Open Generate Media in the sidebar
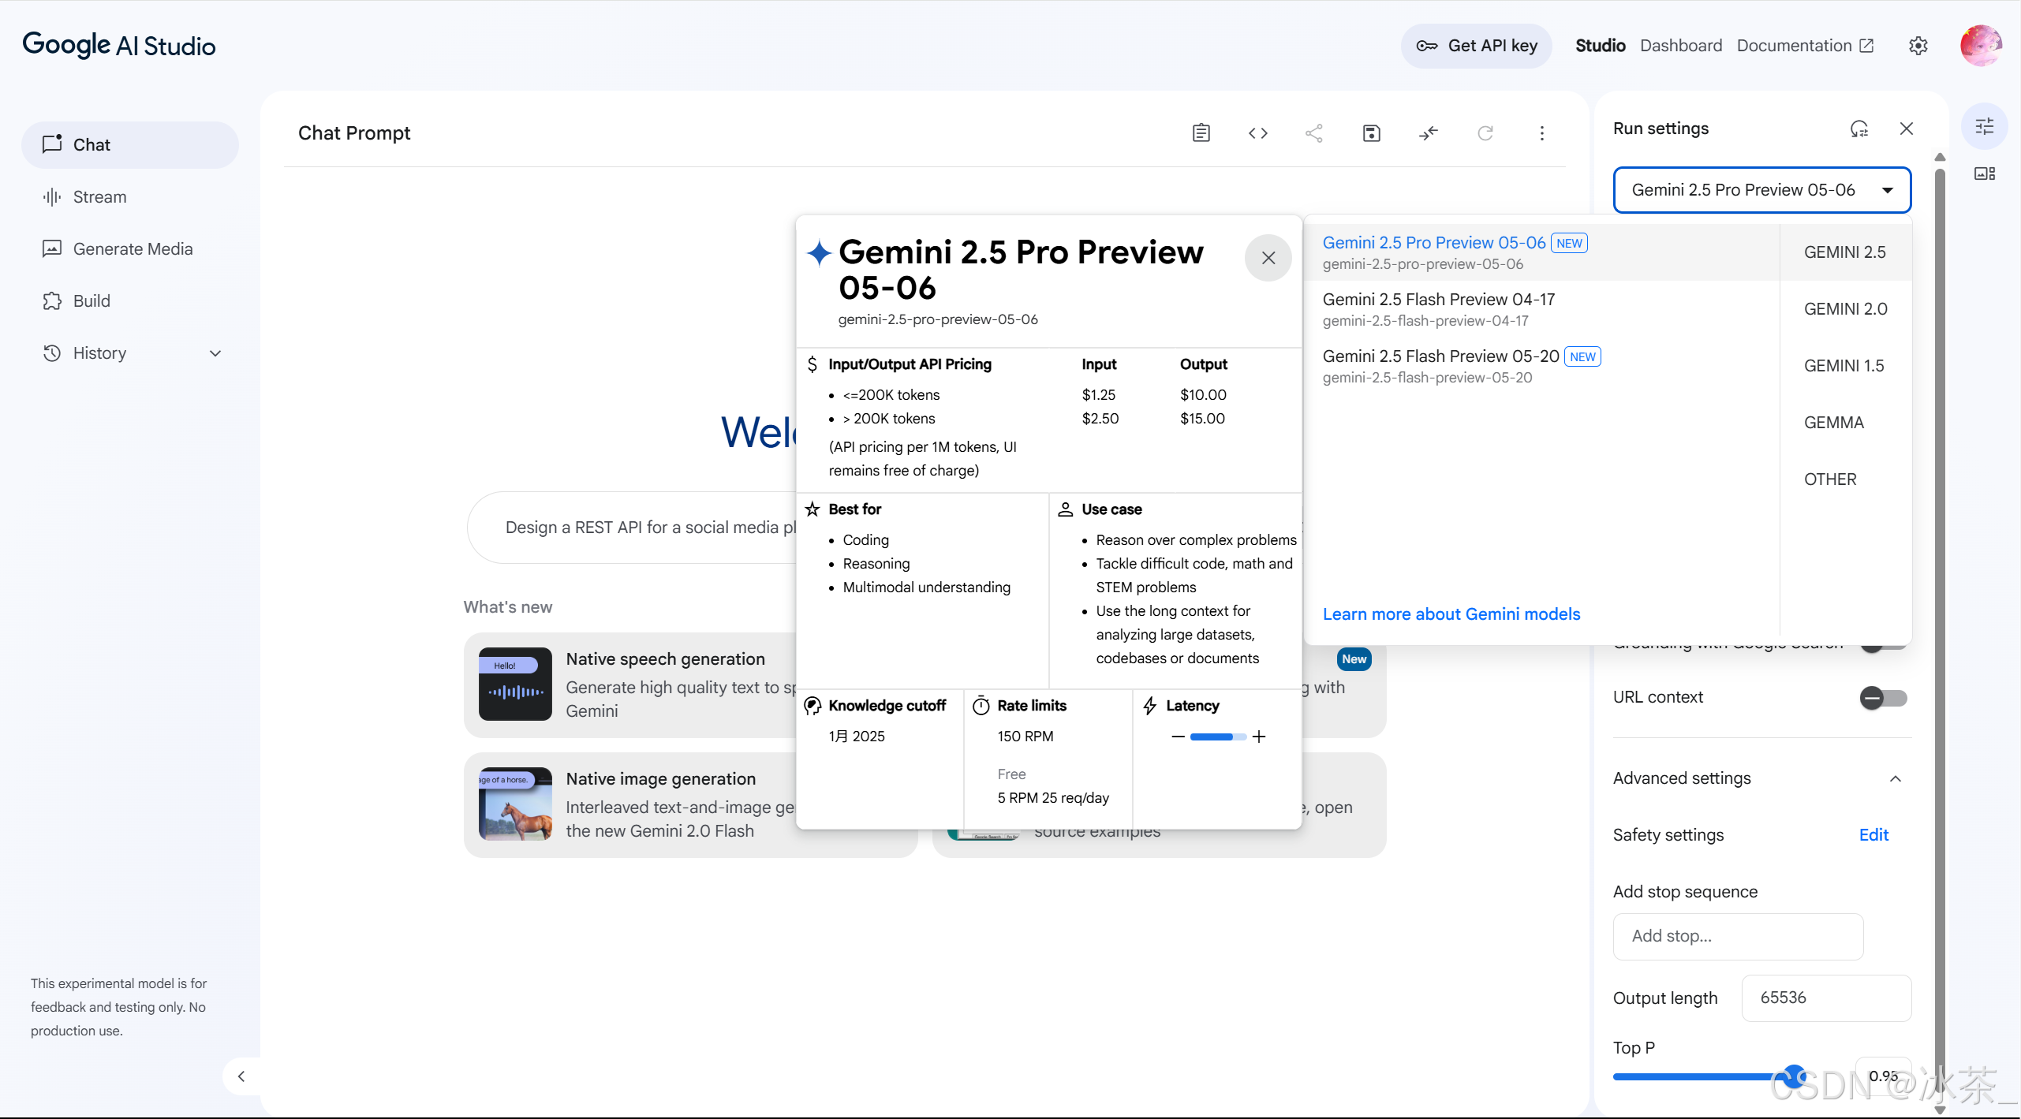 pos(130,249)
